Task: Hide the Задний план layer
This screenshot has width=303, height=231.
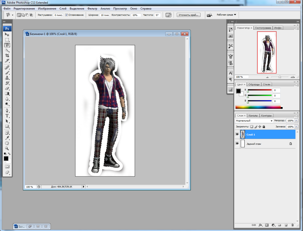Action: tap(237, 144)
